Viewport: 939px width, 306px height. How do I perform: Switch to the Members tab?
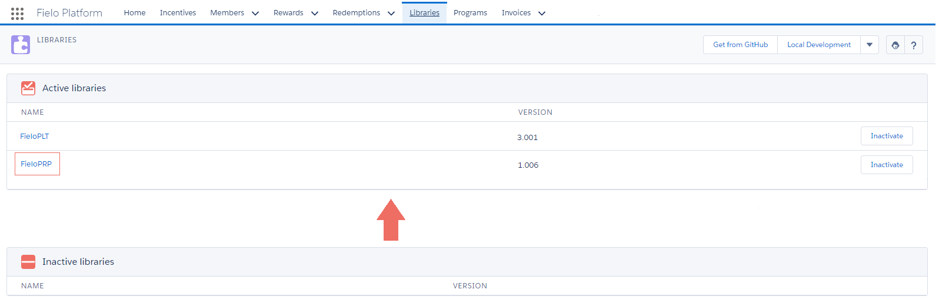point(227,13)
